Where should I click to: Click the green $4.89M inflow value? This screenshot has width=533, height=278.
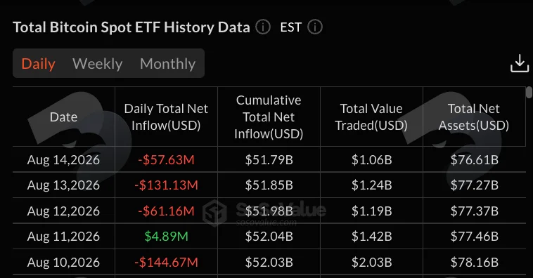tap(166, 237)
